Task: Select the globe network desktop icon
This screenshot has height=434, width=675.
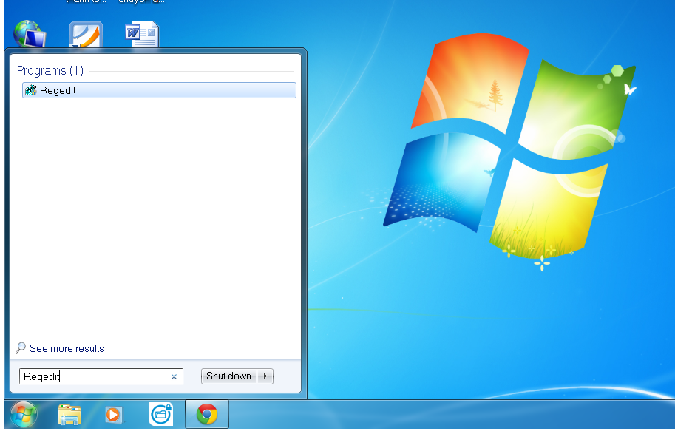Action: click(x=30, y=33)
